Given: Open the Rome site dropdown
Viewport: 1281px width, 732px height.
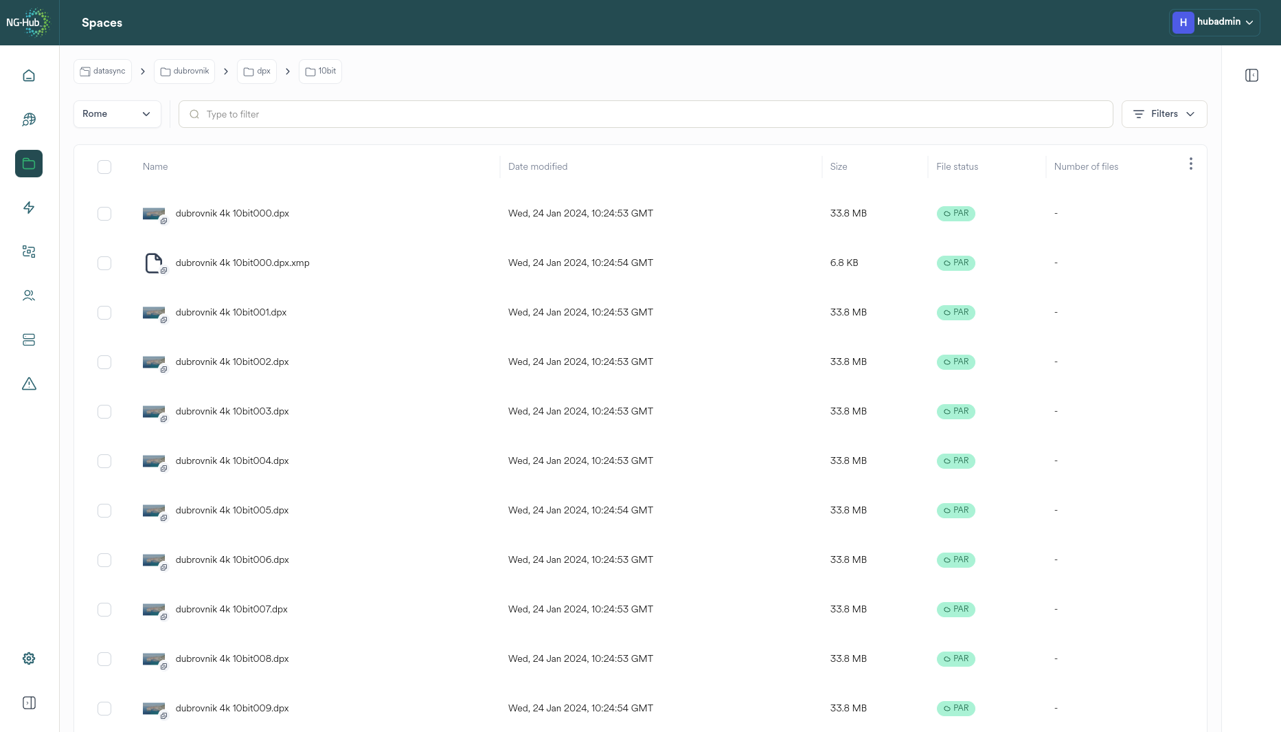Looking at the screenshot, I should (x=117, y=114).
